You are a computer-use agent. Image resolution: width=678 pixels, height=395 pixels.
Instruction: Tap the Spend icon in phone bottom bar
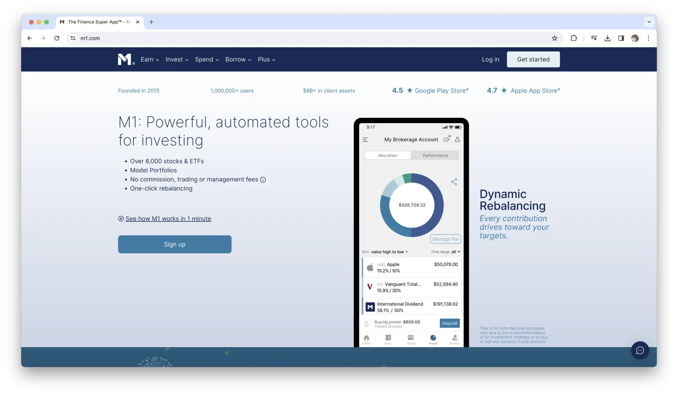(x=411, y=339)
